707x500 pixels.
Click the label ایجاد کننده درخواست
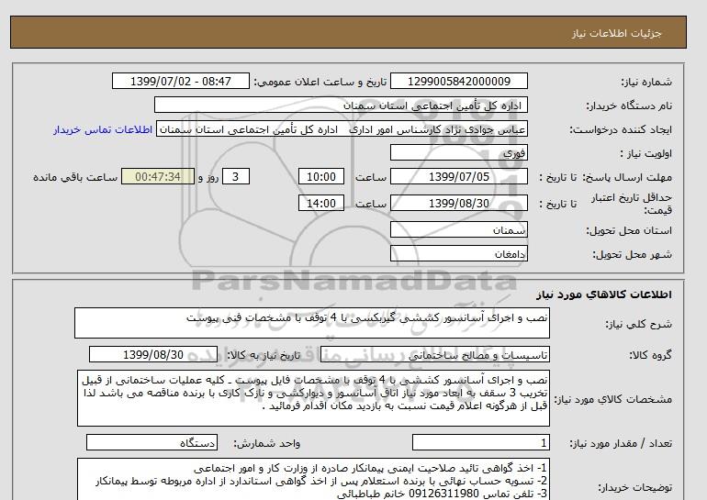pos(621,129)
